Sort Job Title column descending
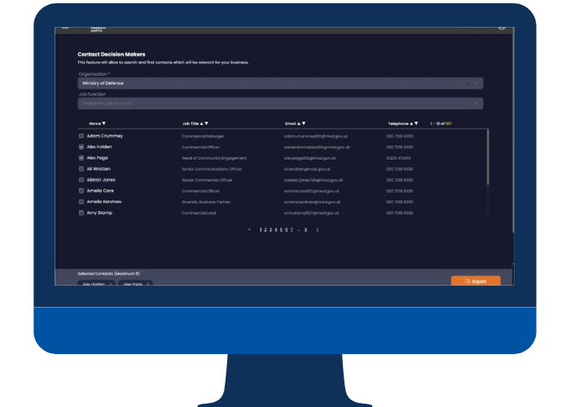 click(x=207, y=124)
